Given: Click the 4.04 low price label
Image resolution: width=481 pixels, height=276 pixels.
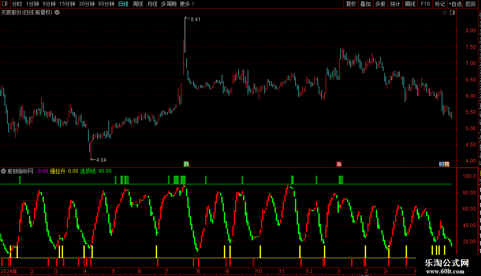Looking at the screenshot, I should (101, 160).
